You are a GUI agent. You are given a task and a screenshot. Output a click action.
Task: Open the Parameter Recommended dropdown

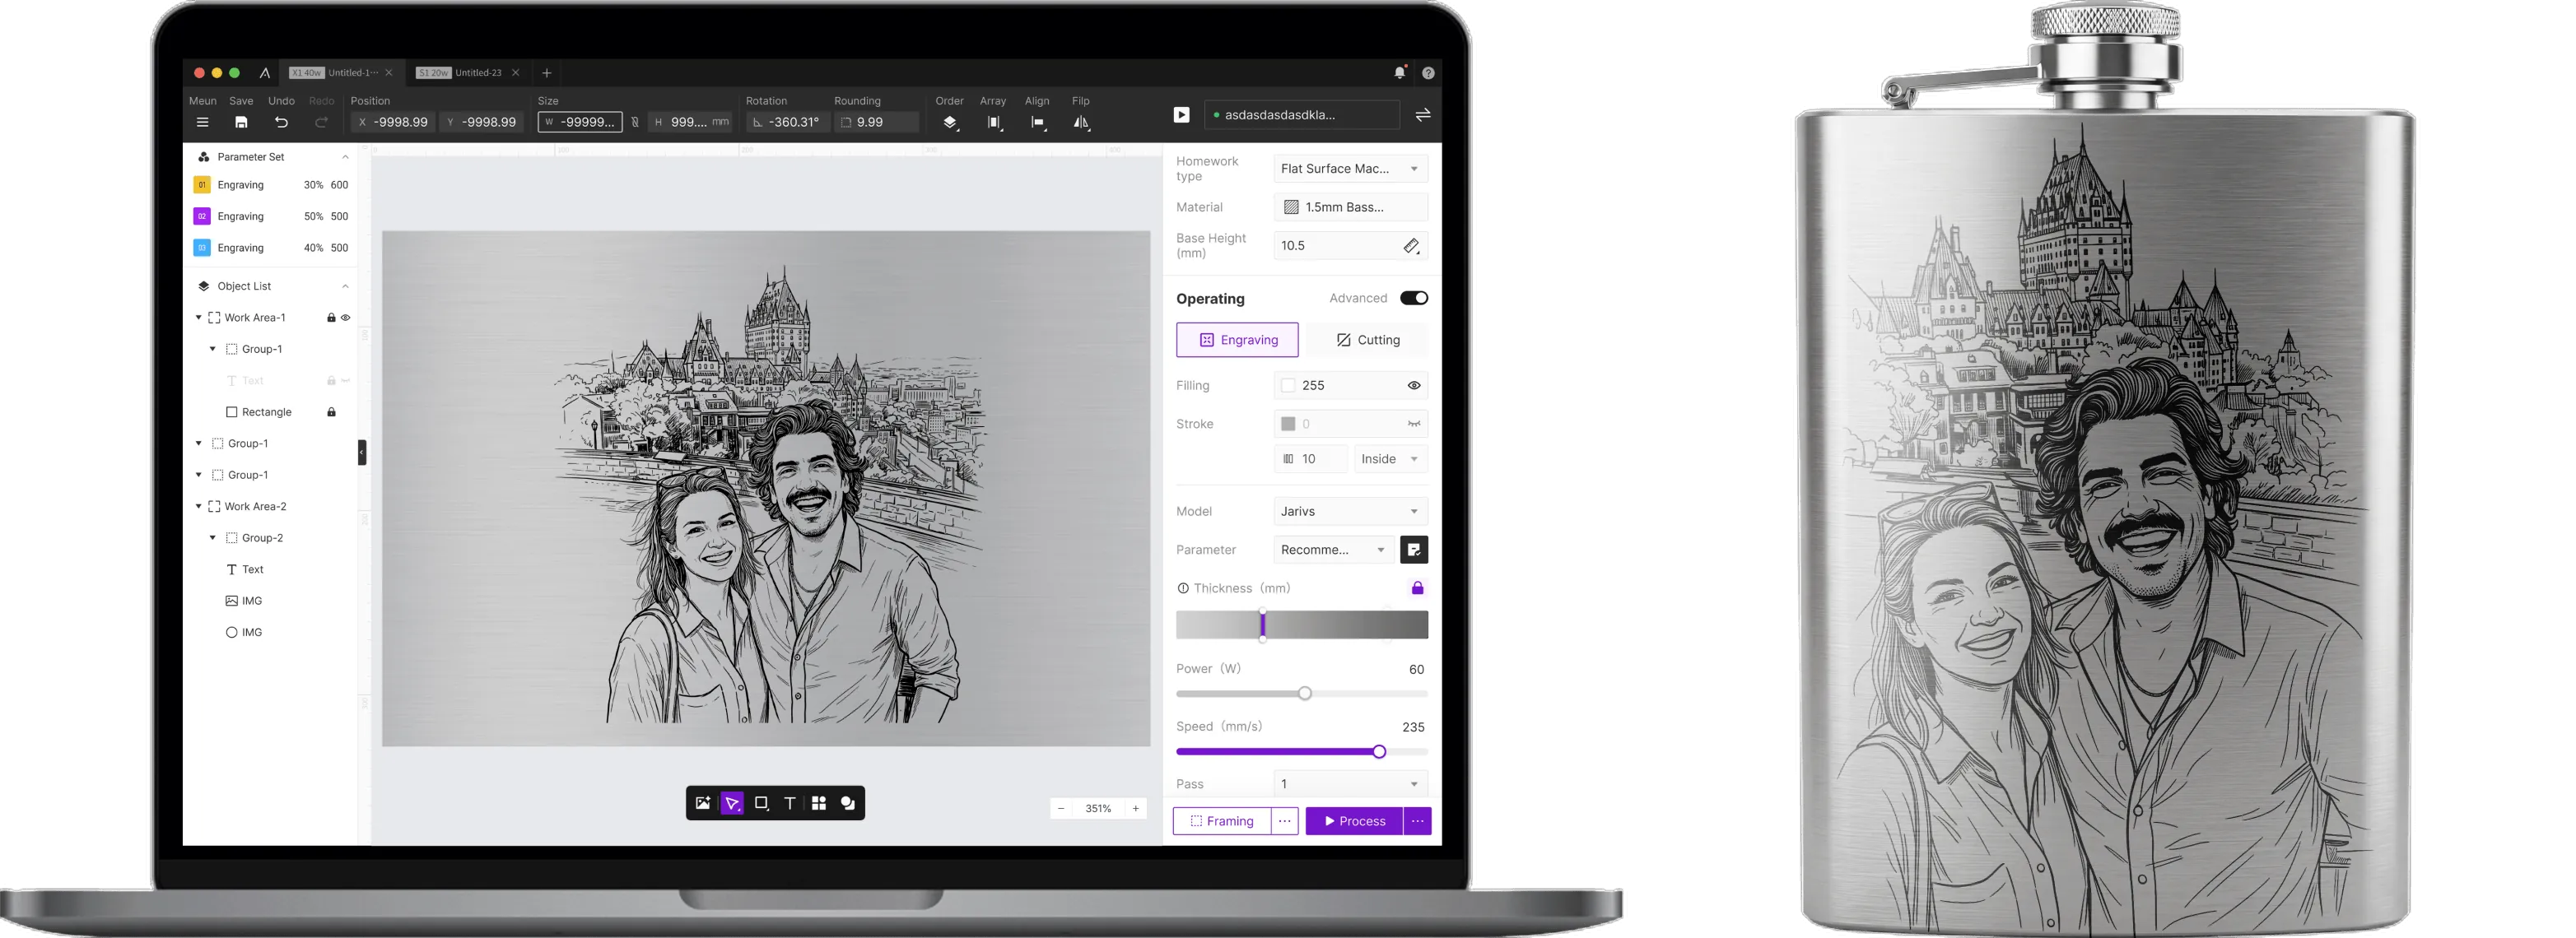[x=1334, y=550]
